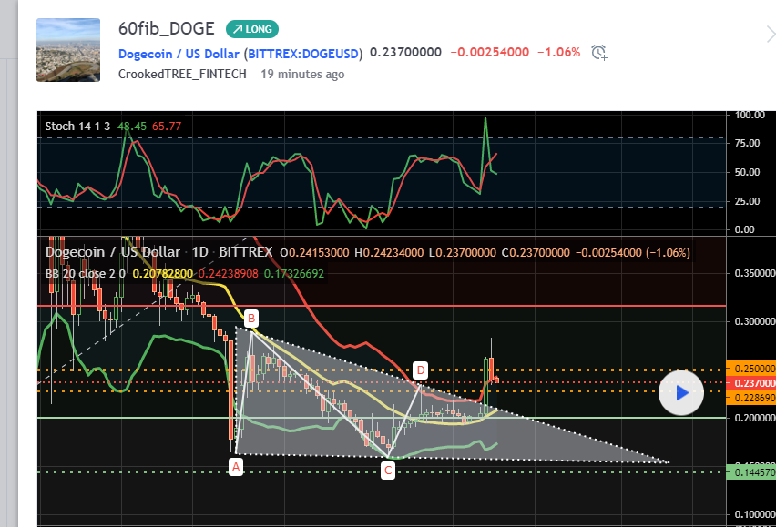Viewport: 776px width, 527px height.
Task: Open the author's landscape avatar thumbnail
Action: (x=68, y=49)
